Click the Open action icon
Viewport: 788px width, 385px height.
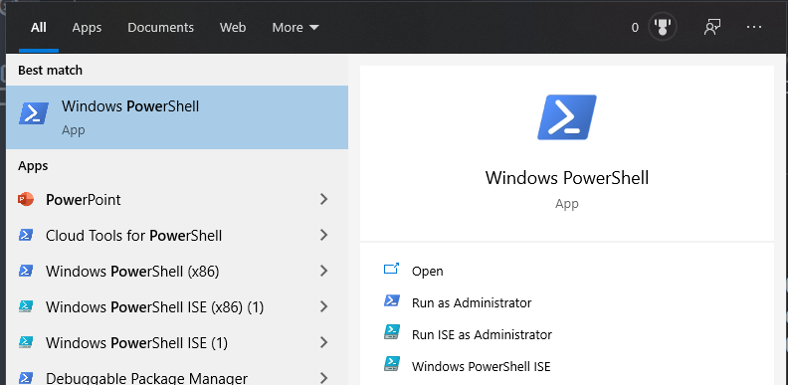(391, 269)
